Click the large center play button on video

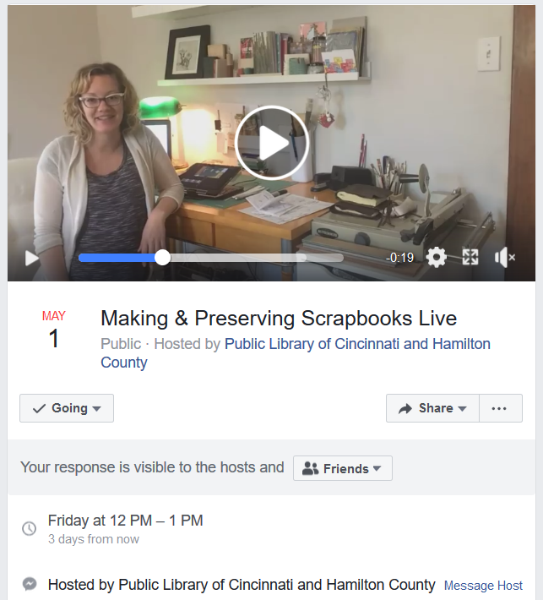pos(272,143)
